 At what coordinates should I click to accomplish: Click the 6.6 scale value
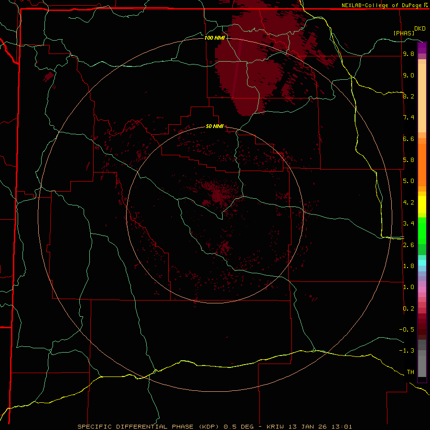[x=408, y=139]
